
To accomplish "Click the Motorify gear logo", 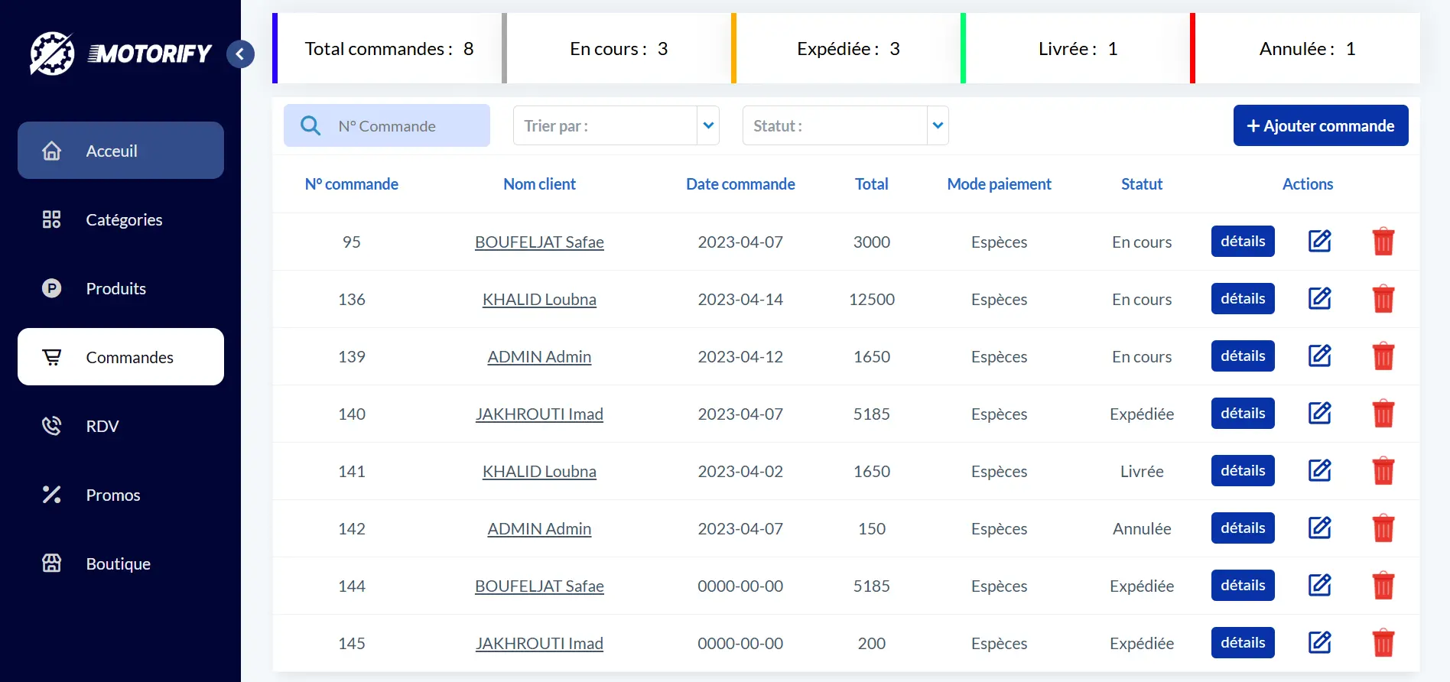I will pyautogui.click(x=52, y=54).
